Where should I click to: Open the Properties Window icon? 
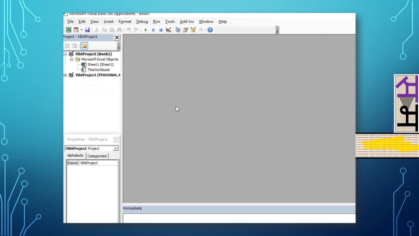pyautogui.click(x=185, y=30)
